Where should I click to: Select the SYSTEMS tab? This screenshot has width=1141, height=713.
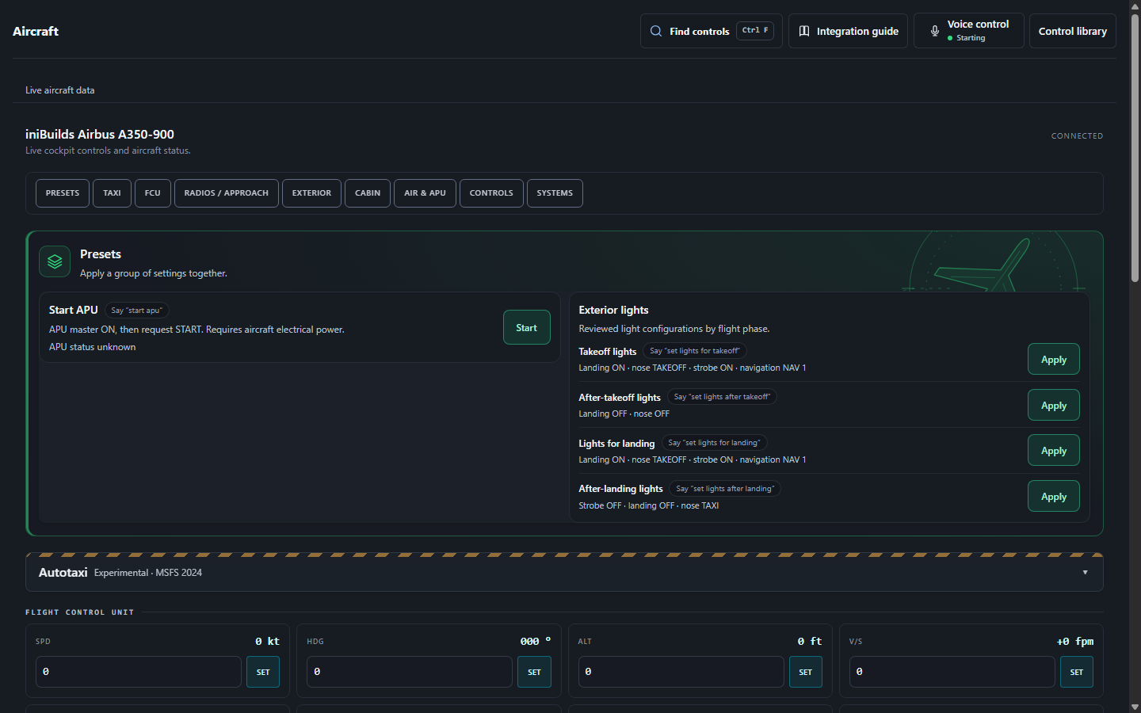[555, 193]
